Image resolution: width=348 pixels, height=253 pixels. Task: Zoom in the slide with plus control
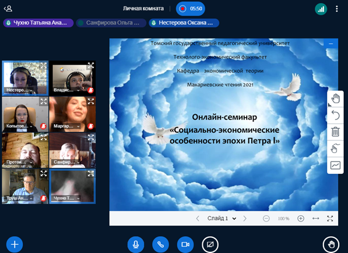[x=301, y=219]
